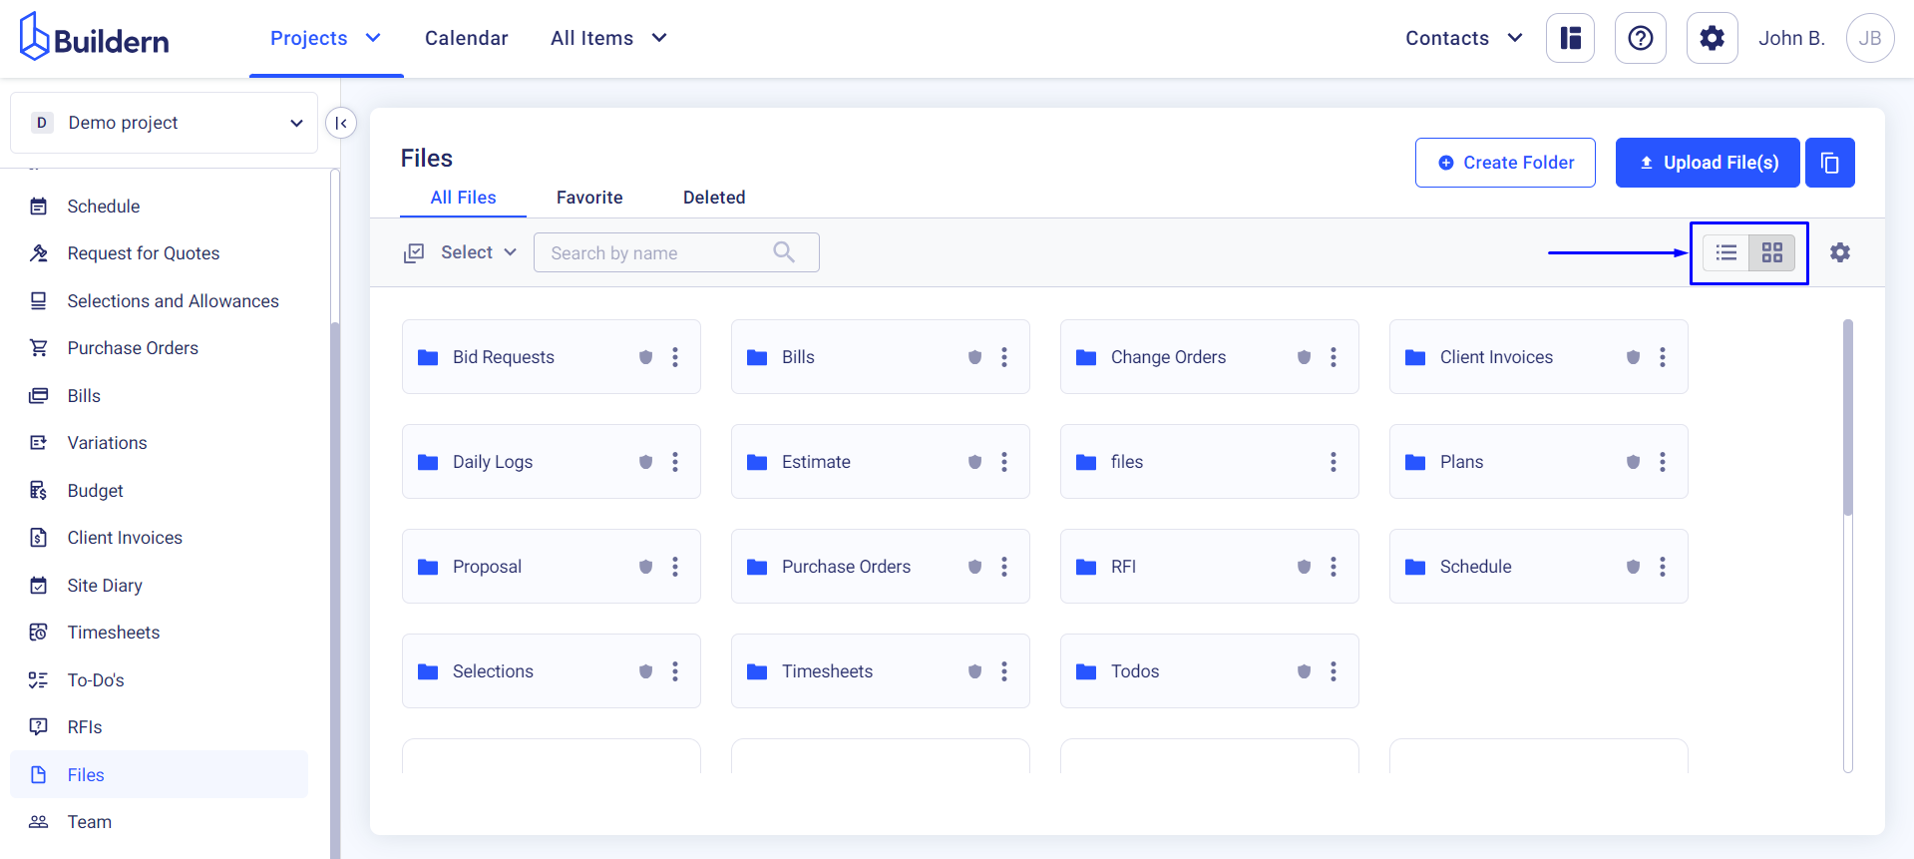Image resolution: width=1914 pixels, height=859 pixels.
Task: Open the Calendar page
Action: point(467,38)
